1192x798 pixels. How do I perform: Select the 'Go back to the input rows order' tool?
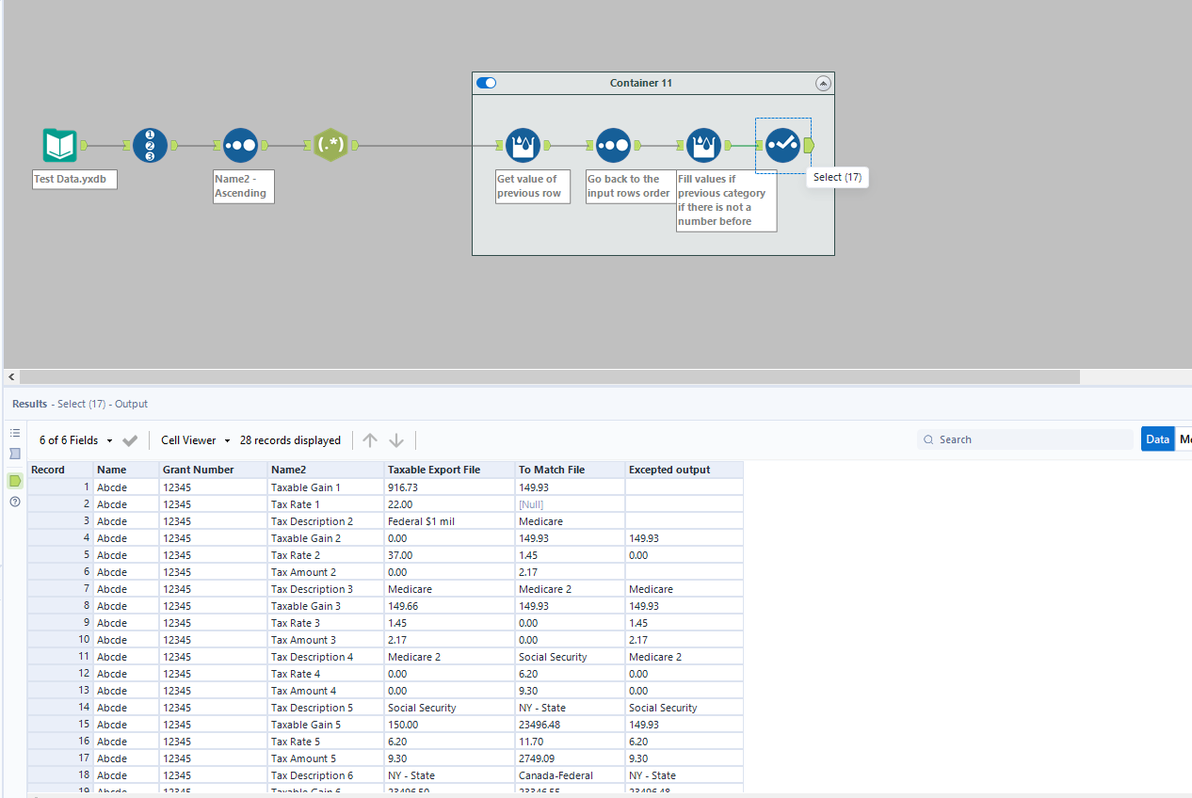pyautogui.click(x=613, y=144)
